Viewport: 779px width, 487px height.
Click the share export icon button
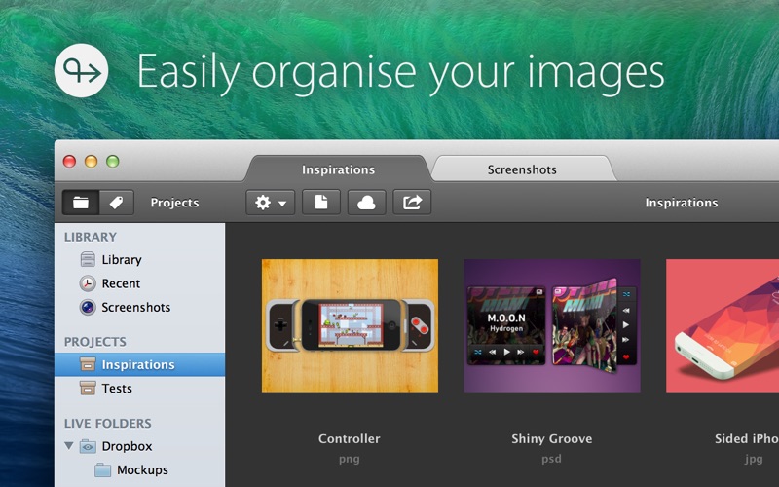[x=412, y=203]
